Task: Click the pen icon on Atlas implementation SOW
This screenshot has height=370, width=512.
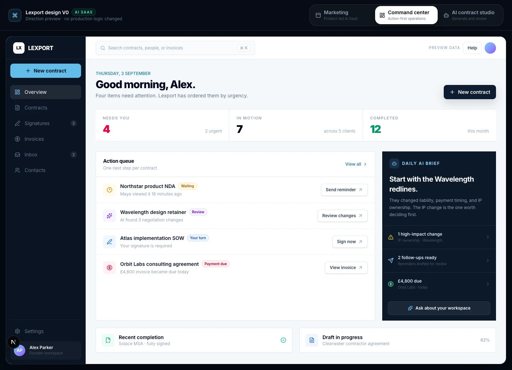Action: coord(110,242)
